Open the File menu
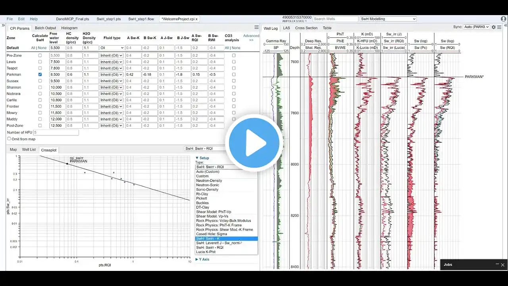The image size is (508, 286). click(10, 19)
